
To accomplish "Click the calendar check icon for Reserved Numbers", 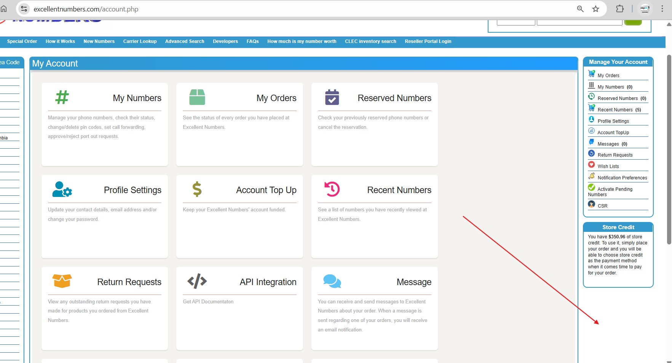I will pyautogui.click(x=332, y=97).
